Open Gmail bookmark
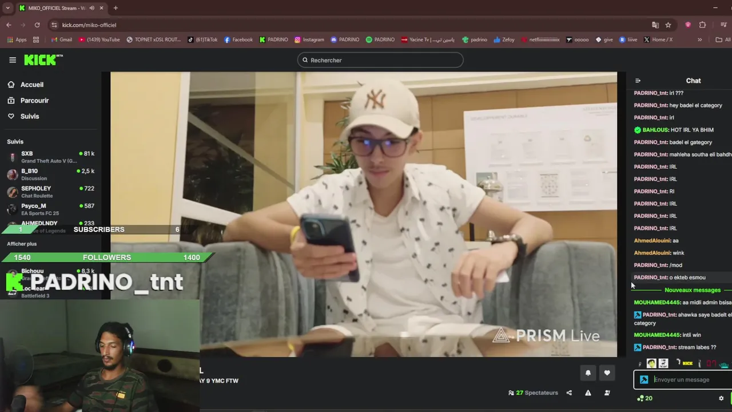The image size is (732, 412). pos(61,39)
